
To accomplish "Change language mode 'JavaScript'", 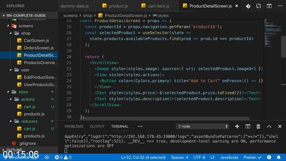I will click(x=229, y=157).
